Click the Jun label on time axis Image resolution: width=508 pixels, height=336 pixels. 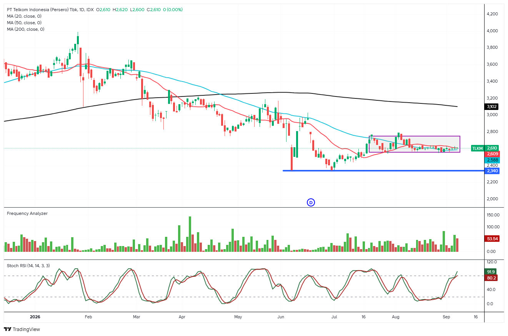281,317
